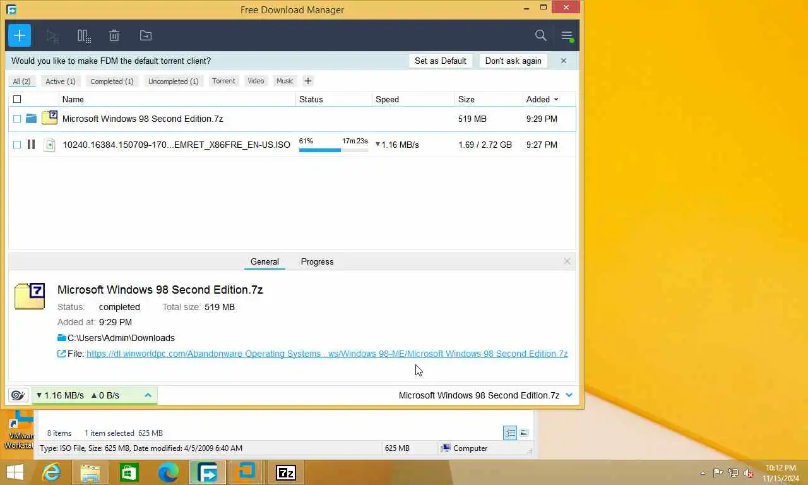
Task: Switch to the Progress tab
Action: (317, 261)
